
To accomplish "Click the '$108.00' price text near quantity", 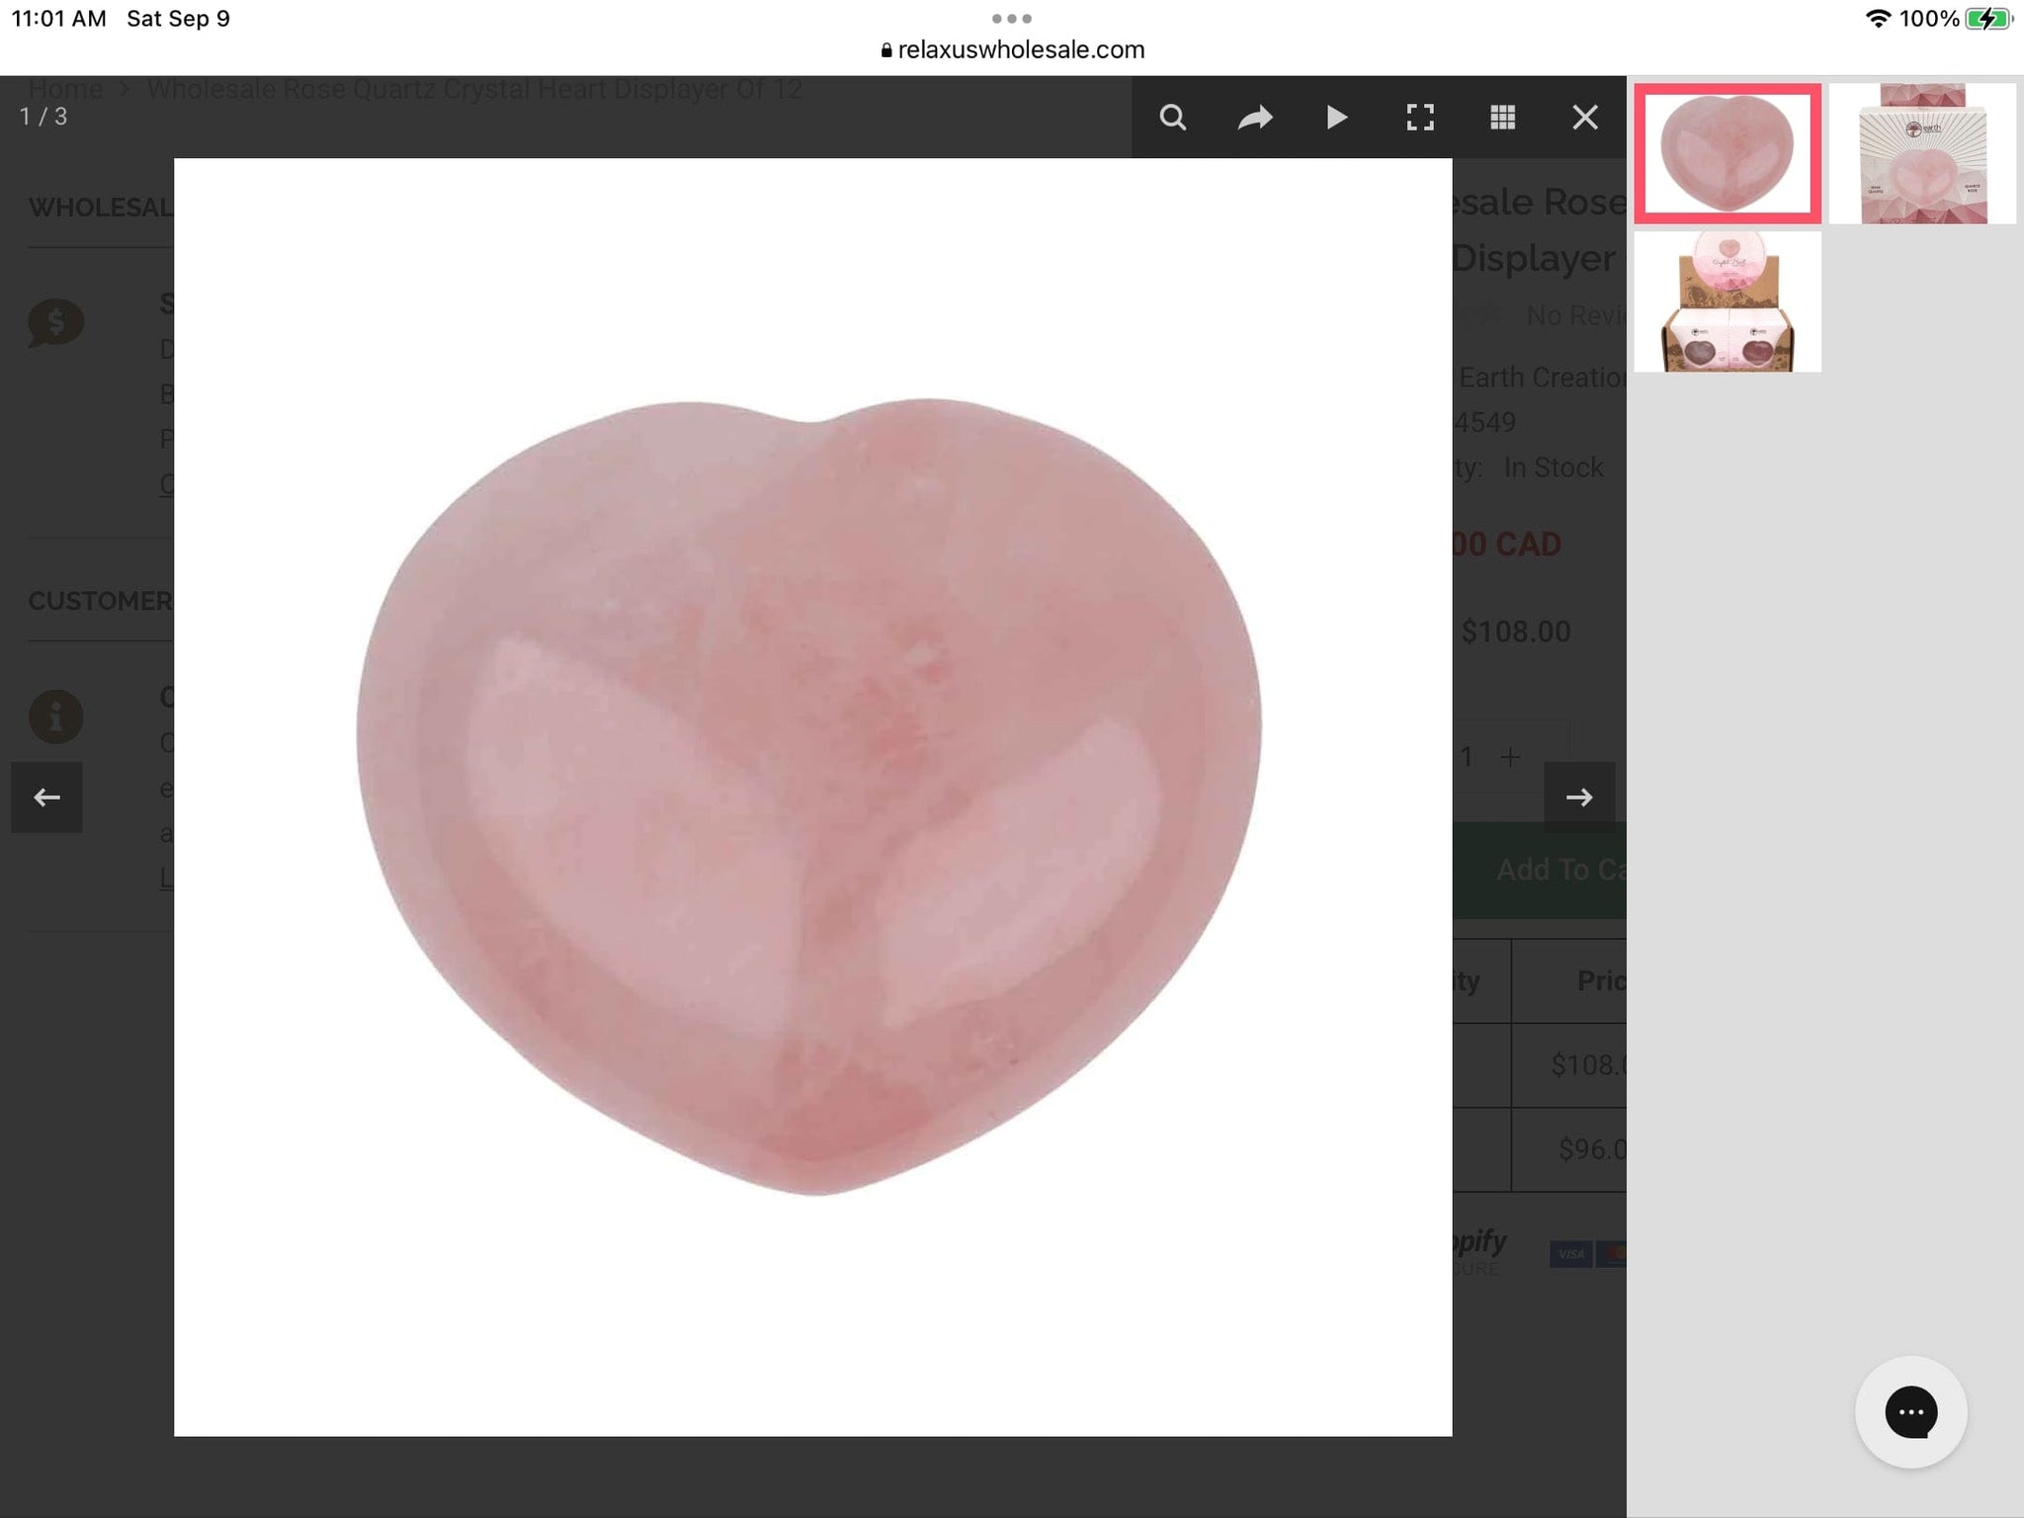I will [x=1516, y=632].
